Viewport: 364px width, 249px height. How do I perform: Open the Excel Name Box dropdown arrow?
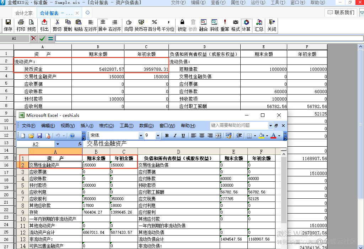(x=58, y=144)
